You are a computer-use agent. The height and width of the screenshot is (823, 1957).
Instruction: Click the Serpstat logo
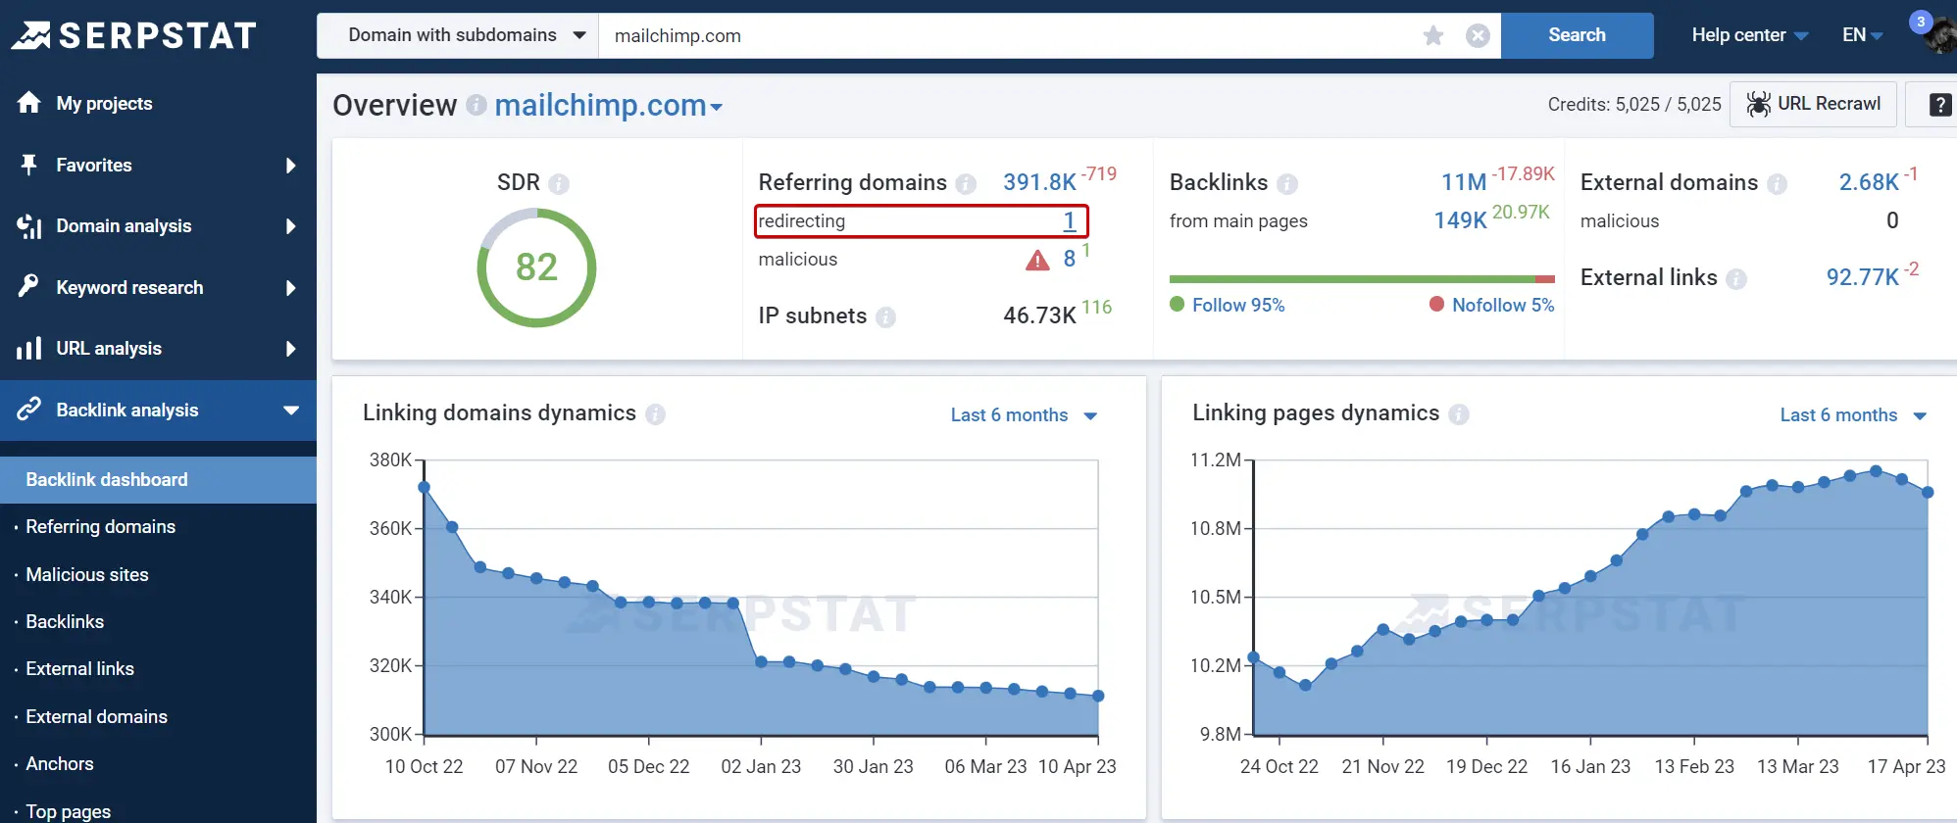click(x=134, y=35)
